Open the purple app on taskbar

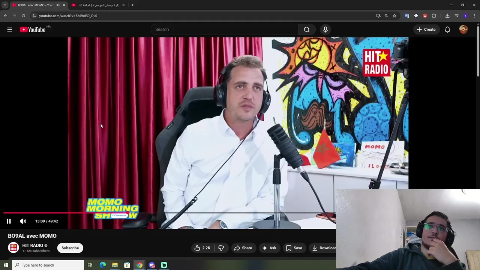coord(152,265)
